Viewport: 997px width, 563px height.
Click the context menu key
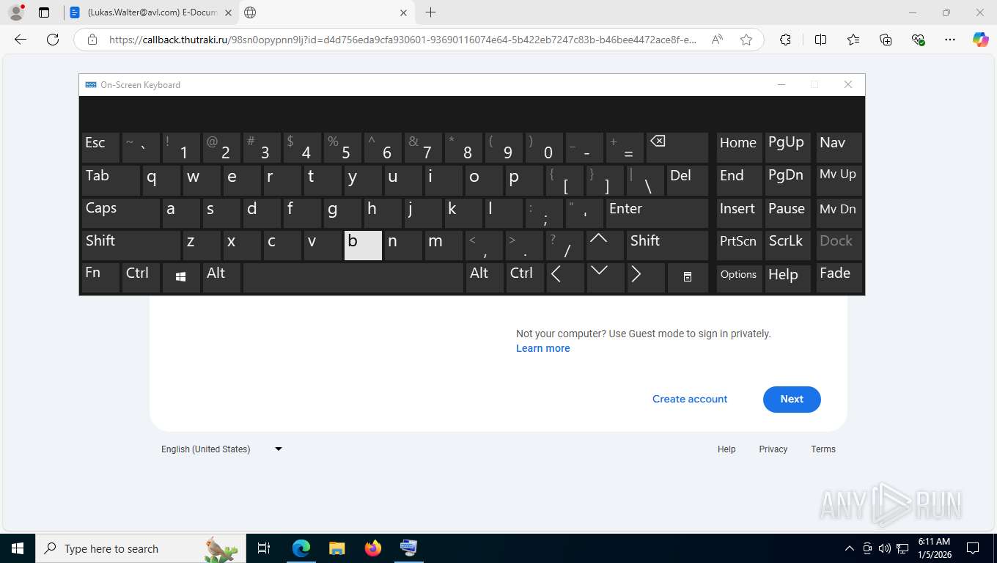click(687, 277)
